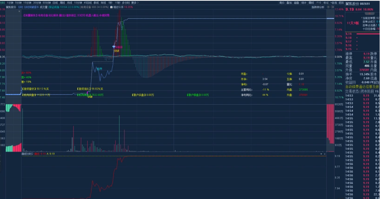Close the bottom indicator sub-panel
Screen dimensions: 380x199
[x=325, y=154]
